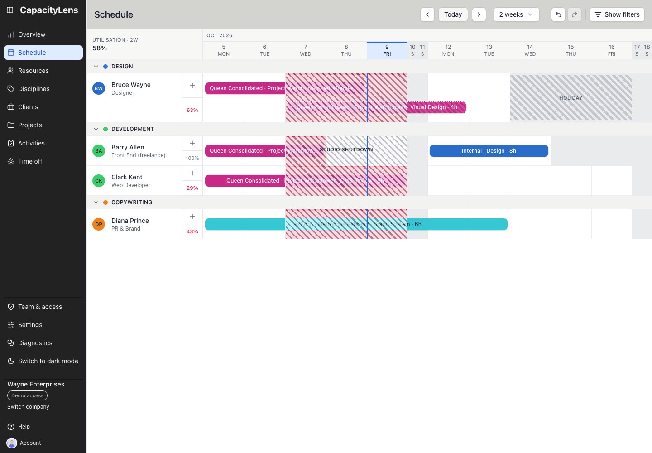This screenshot has height=453, width=652.
Task: Select Schedule in the sidebar
Action: [x=43, y=53]
